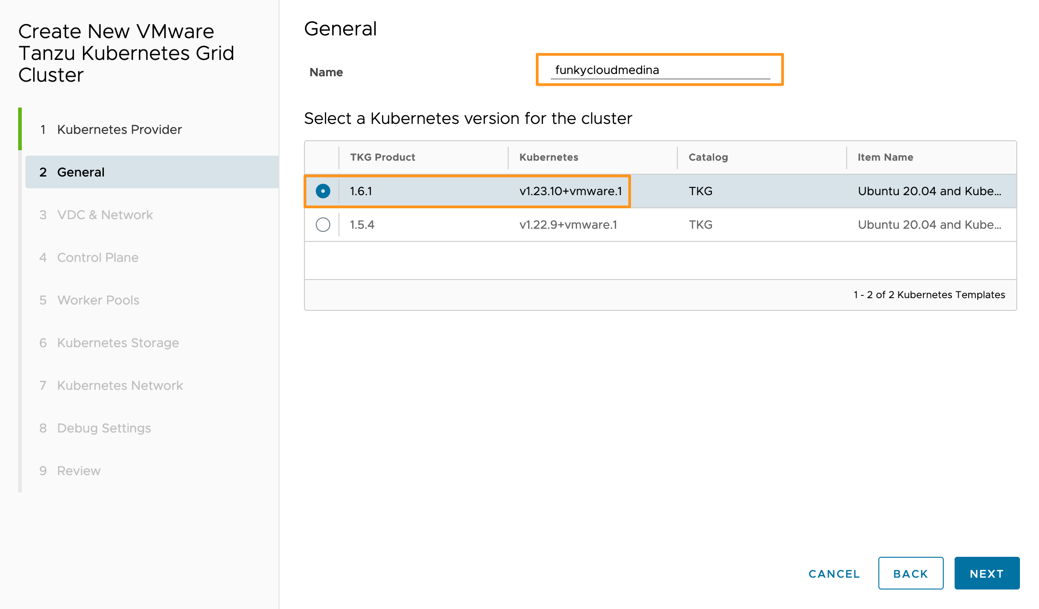Click TKG catalog cell in 1.6.1 row
1039x609 pixels.
tap(701, 191)
